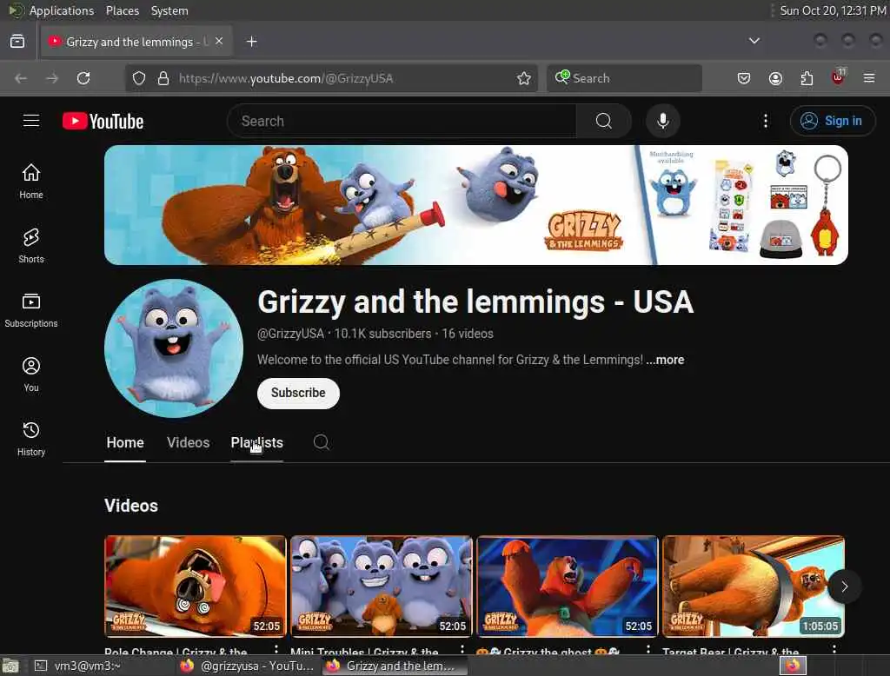890x676 pixels.
Task: Open Firefox extensions puzzle icon
Action: coord(807,77)
